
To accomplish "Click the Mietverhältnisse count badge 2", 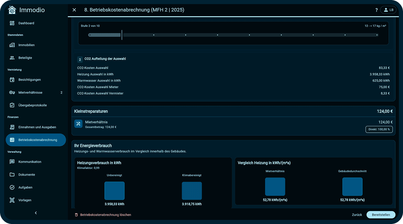I will click(x=62, y=93).
